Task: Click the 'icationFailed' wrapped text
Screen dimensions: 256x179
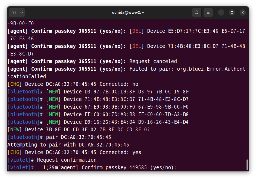Action: (x=27, y=76)
